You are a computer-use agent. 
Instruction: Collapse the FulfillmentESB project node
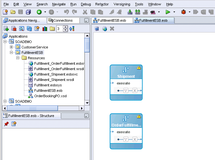point(12,53)
